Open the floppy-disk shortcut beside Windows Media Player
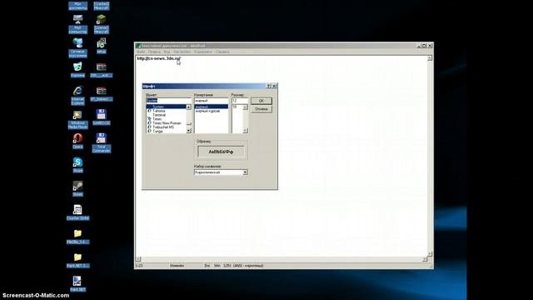This screenshot has width=533, height=300. (x=102, y=117)
